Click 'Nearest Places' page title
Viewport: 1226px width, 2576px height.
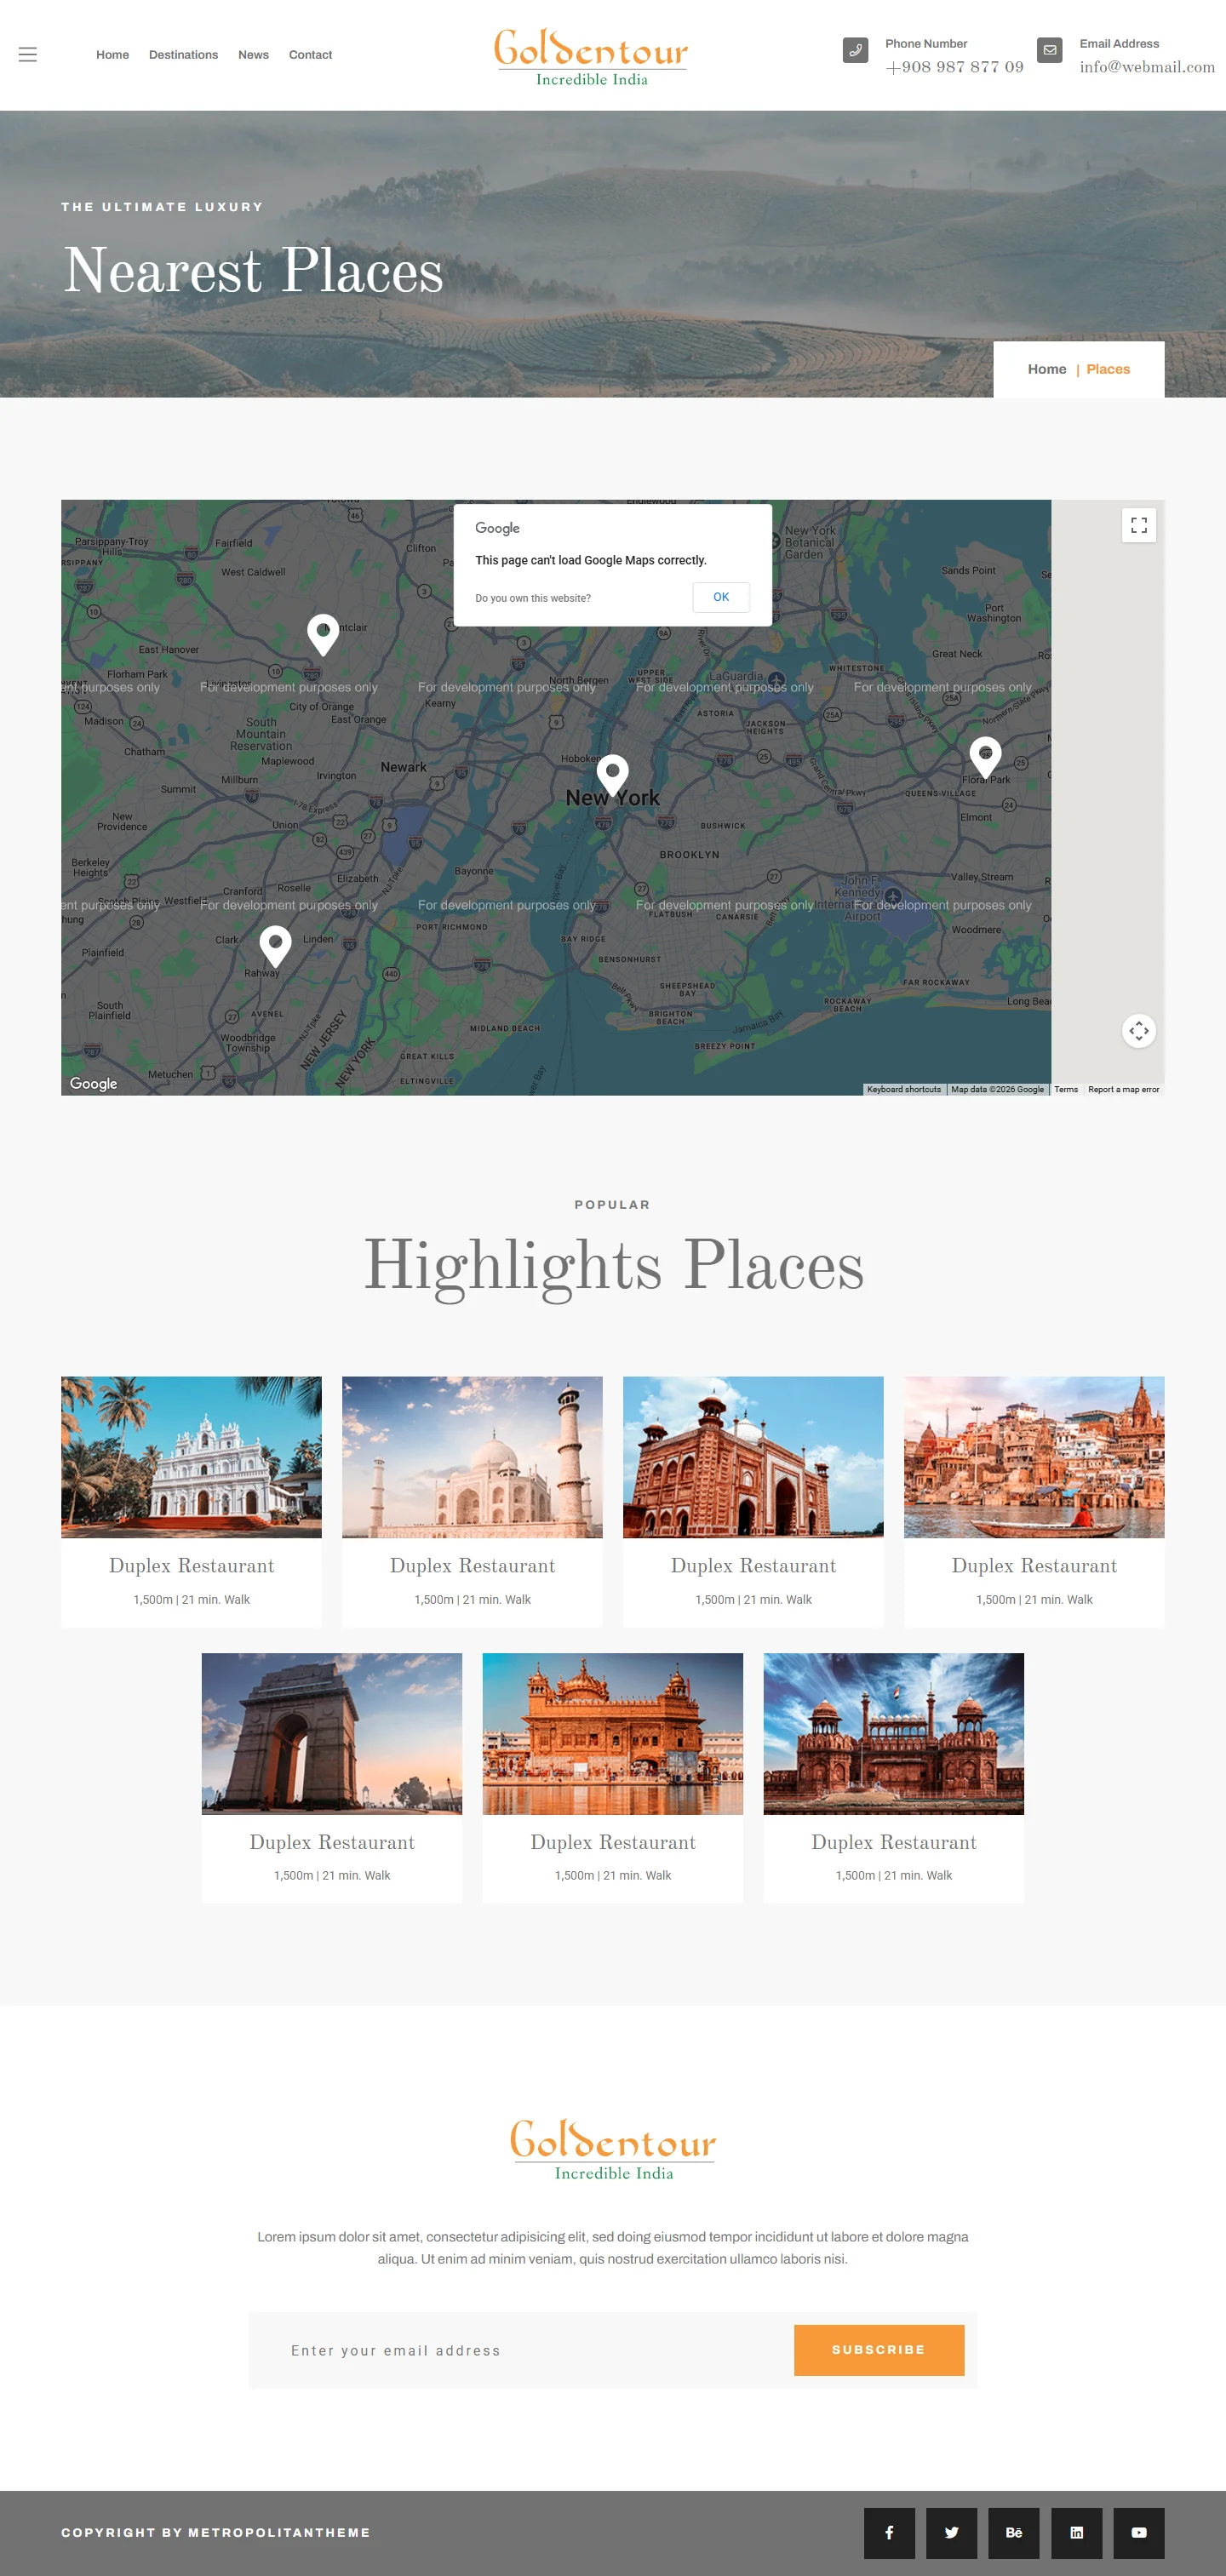(x=253, y=270)
